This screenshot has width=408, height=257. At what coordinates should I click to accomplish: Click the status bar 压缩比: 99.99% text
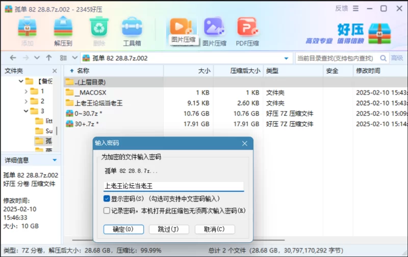point(139,250)
